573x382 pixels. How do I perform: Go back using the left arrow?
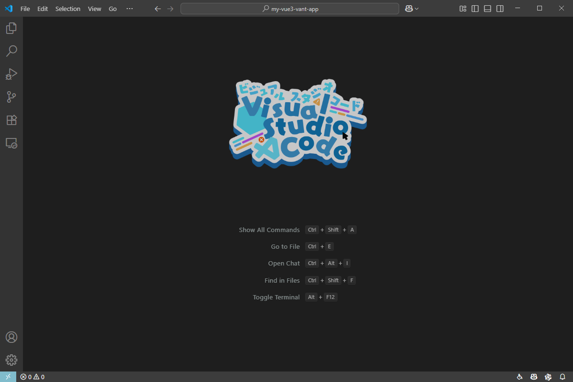[x=158, y=9]
